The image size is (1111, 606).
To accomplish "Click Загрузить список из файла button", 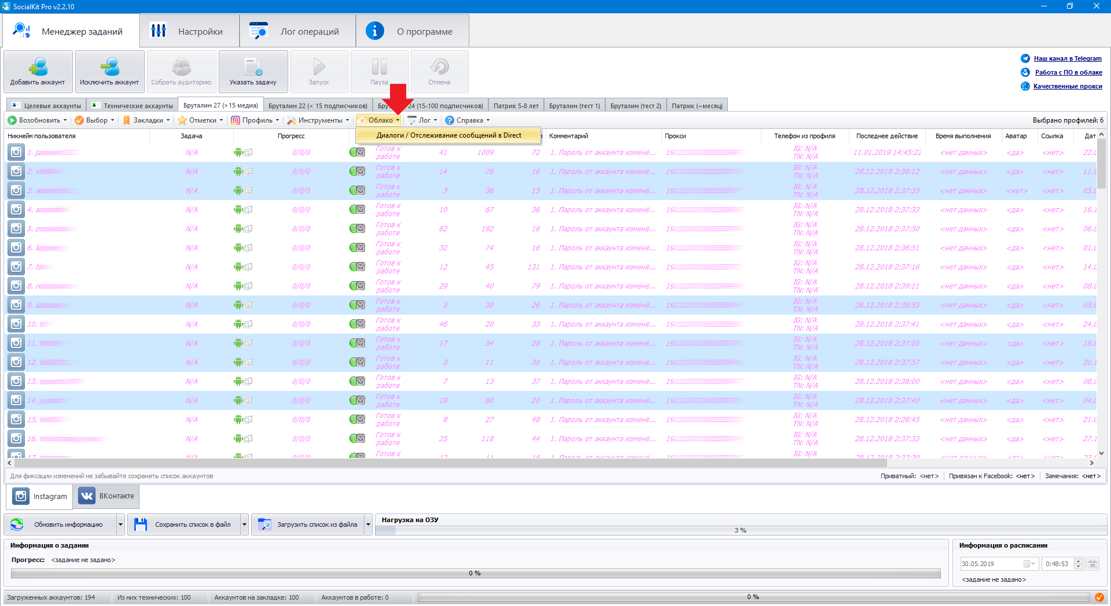I will click(308, 524).
